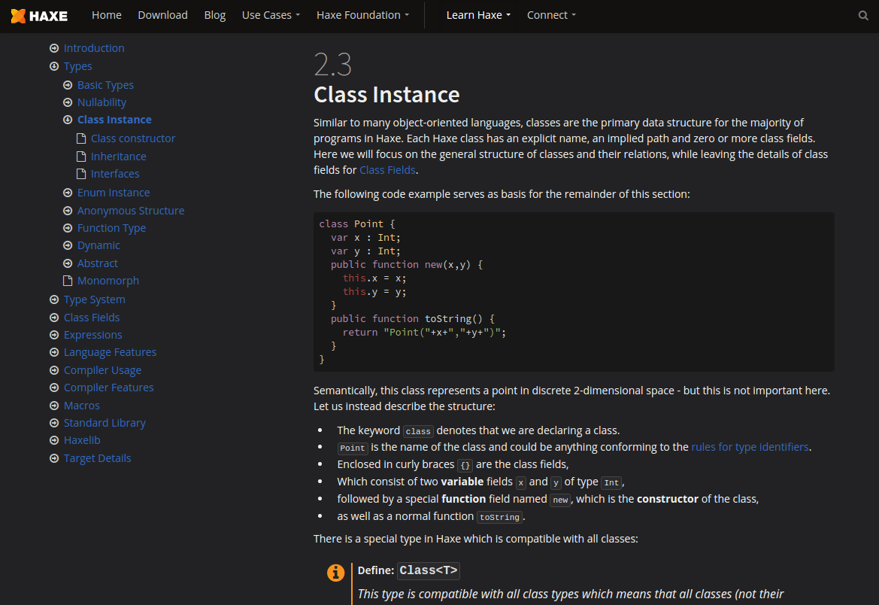879x605 pixels.
Task: Open Compiler Features section
Action: tap(109, 388)
